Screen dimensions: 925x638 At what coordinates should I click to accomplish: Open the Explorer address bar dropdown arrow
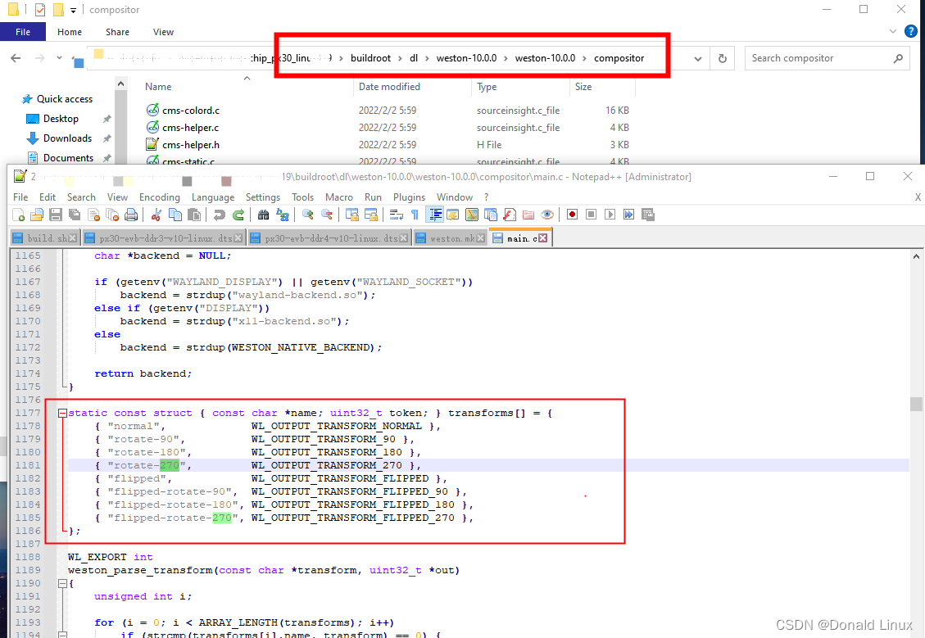click(698, 58)
